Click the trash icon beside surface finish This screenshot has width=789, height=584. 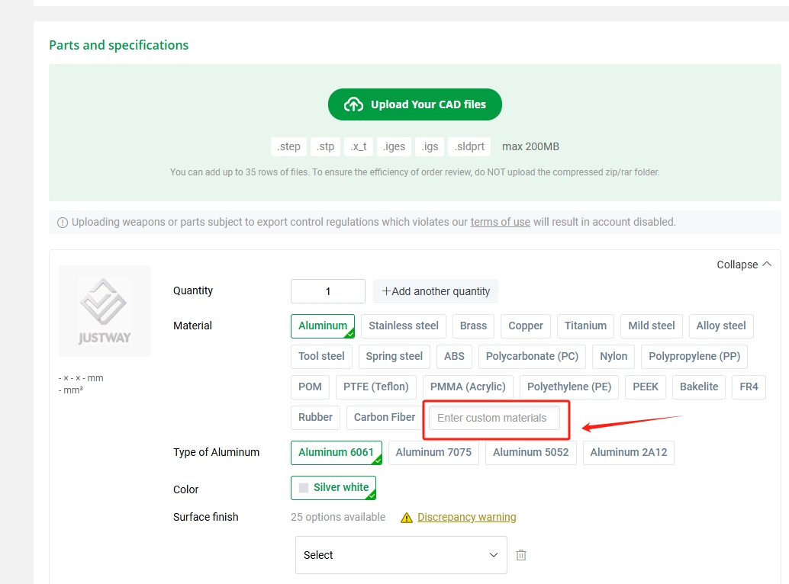click(x=521, y=555)
